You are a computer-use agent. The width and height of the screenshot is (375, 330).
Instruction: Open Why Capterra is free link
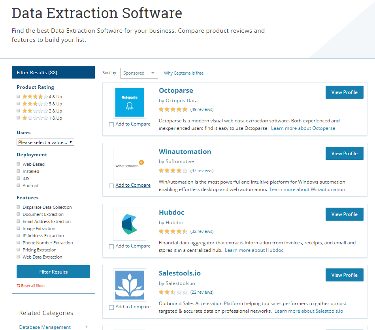[184, 73]
